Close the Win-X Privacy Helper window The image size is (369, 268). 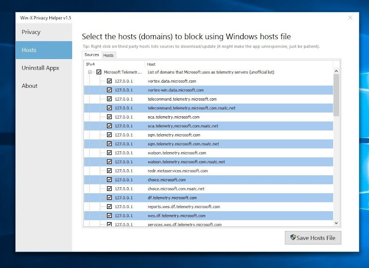[x=350, y=18]
